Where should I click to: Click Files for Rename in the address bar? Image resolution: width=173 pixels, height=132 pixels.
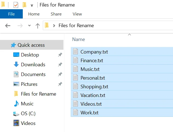point(76,26)
